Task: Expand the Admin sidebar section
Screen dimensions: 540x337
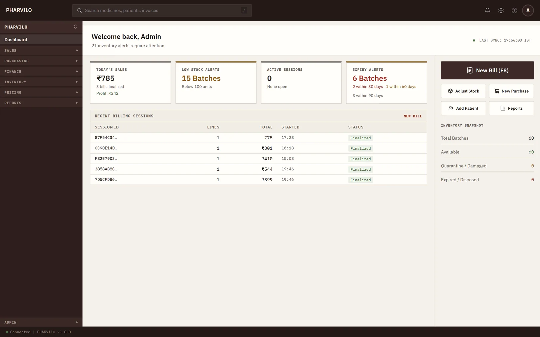Action: click(41, 322)
